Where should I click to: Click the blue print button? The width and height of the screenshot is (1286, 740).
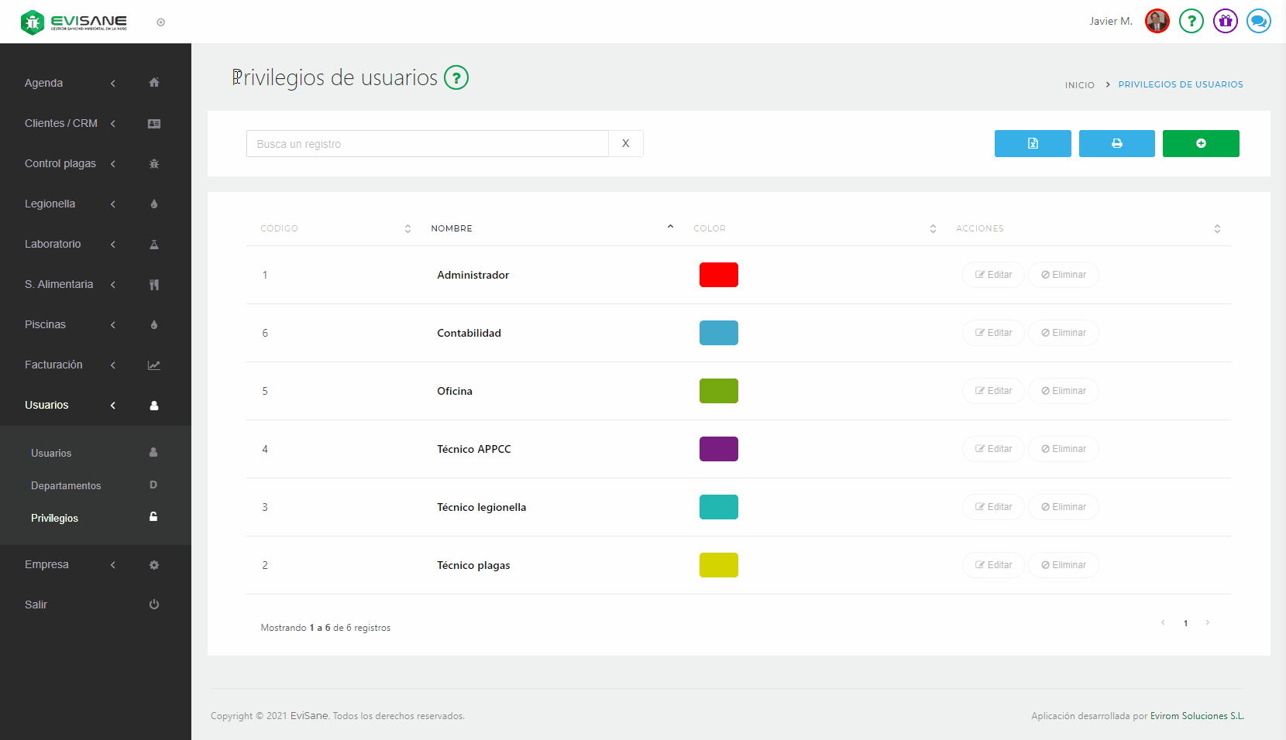point(1116,143)
